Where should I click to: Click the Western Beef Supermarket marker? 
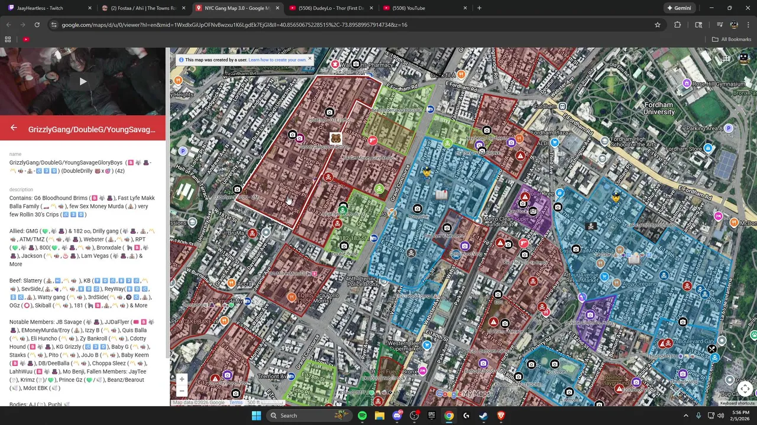(x=427, y=345)
